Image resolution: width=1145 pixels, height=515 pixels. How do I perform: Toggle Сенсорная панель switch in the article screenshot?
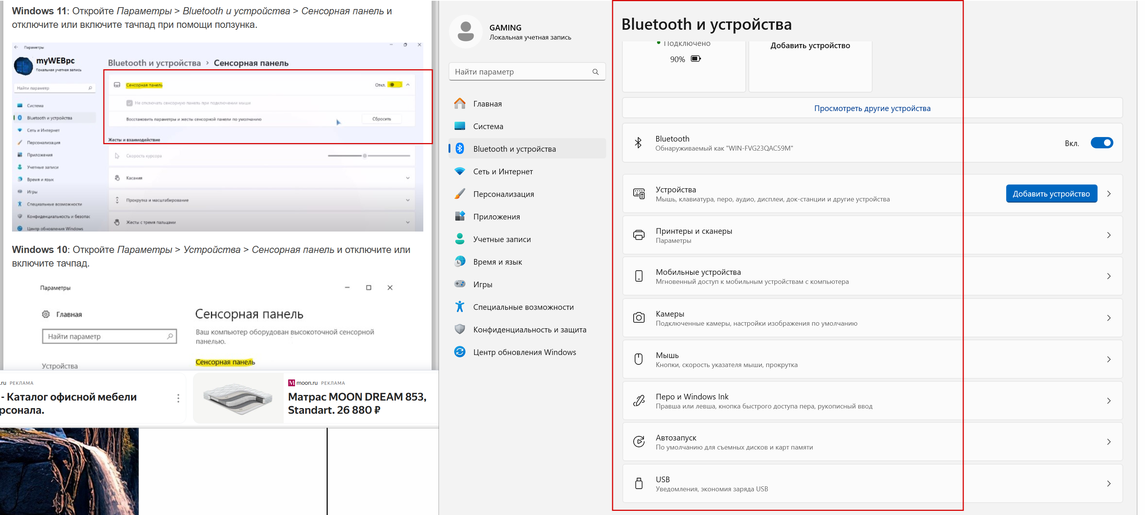394,84
